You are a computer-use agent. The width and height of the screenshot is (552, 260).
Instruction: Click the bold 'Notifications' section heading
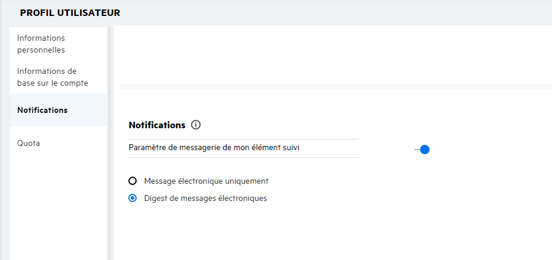click(157, 125)
